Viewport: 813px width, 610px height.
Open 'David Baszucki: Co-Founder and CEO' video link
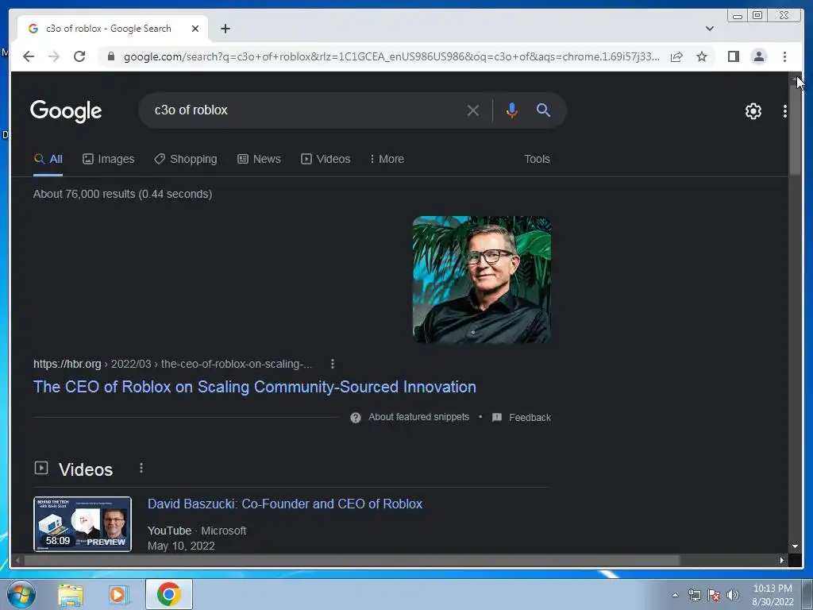tap(285, 504)
